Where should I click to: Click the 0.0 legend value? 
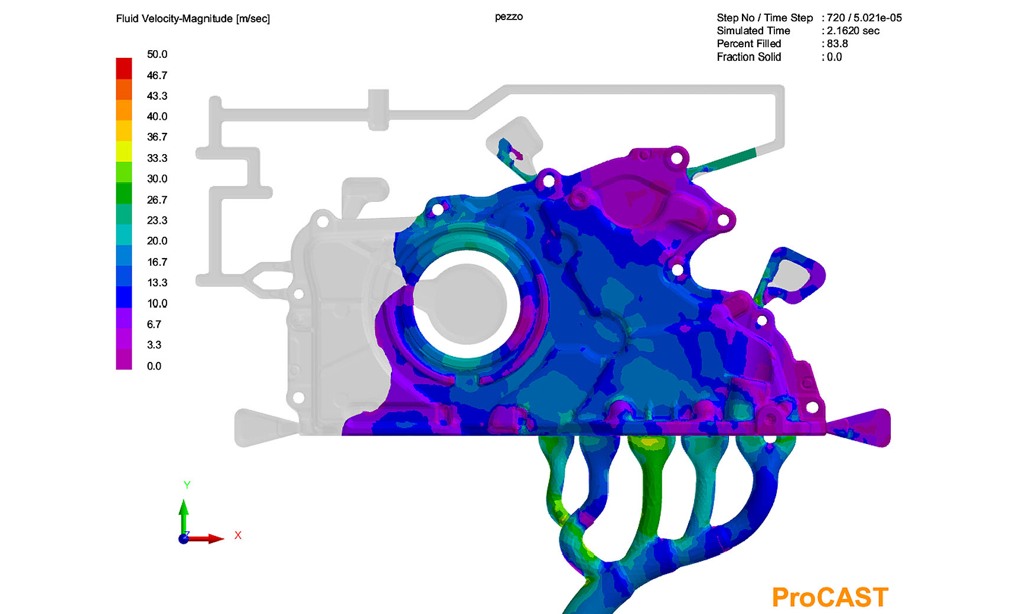(x=154, y=366)
